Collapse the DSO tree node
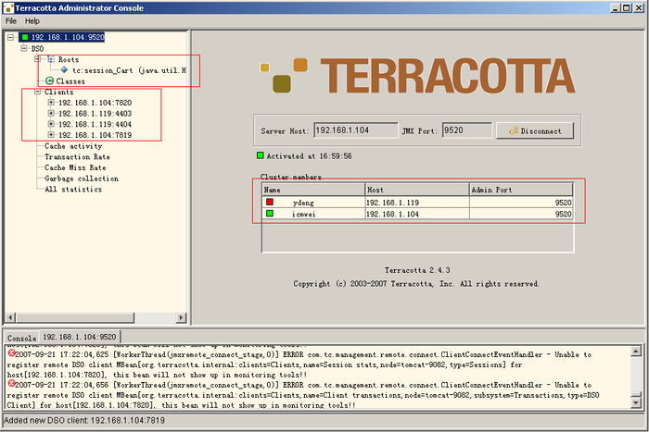 [24, 48]
